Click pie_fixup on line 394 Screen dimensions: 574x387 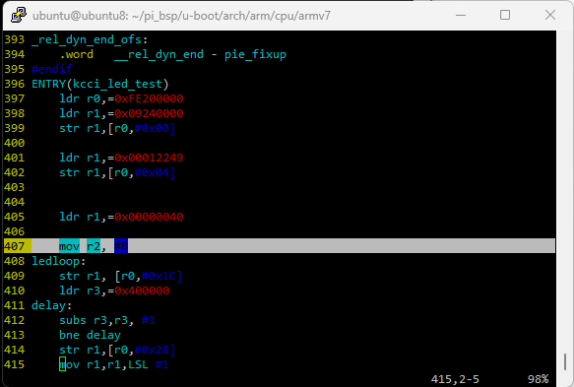pos(255,54)
